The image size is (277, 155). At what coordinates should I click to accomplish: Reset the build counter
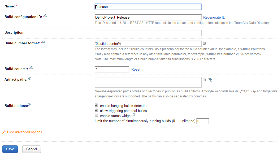point(136,69)
